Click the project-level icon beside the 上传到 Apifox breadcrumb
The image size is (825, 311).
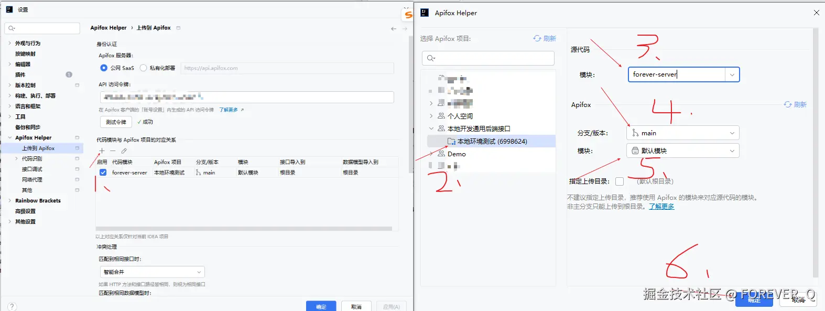point(178,28)
